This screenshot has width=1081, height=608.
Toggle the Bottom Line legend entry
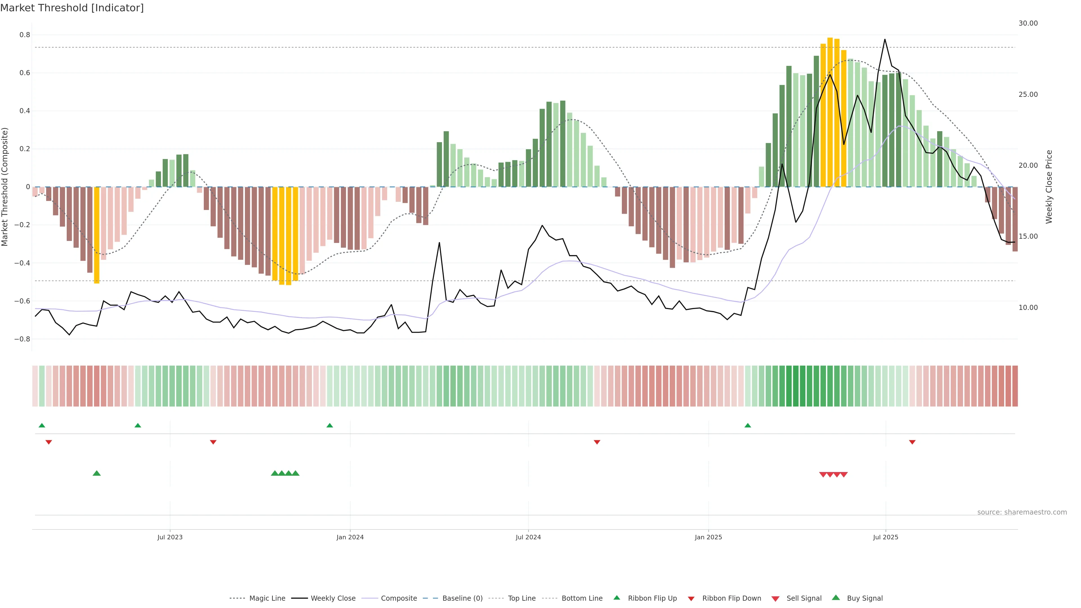(x=582, y=598)
